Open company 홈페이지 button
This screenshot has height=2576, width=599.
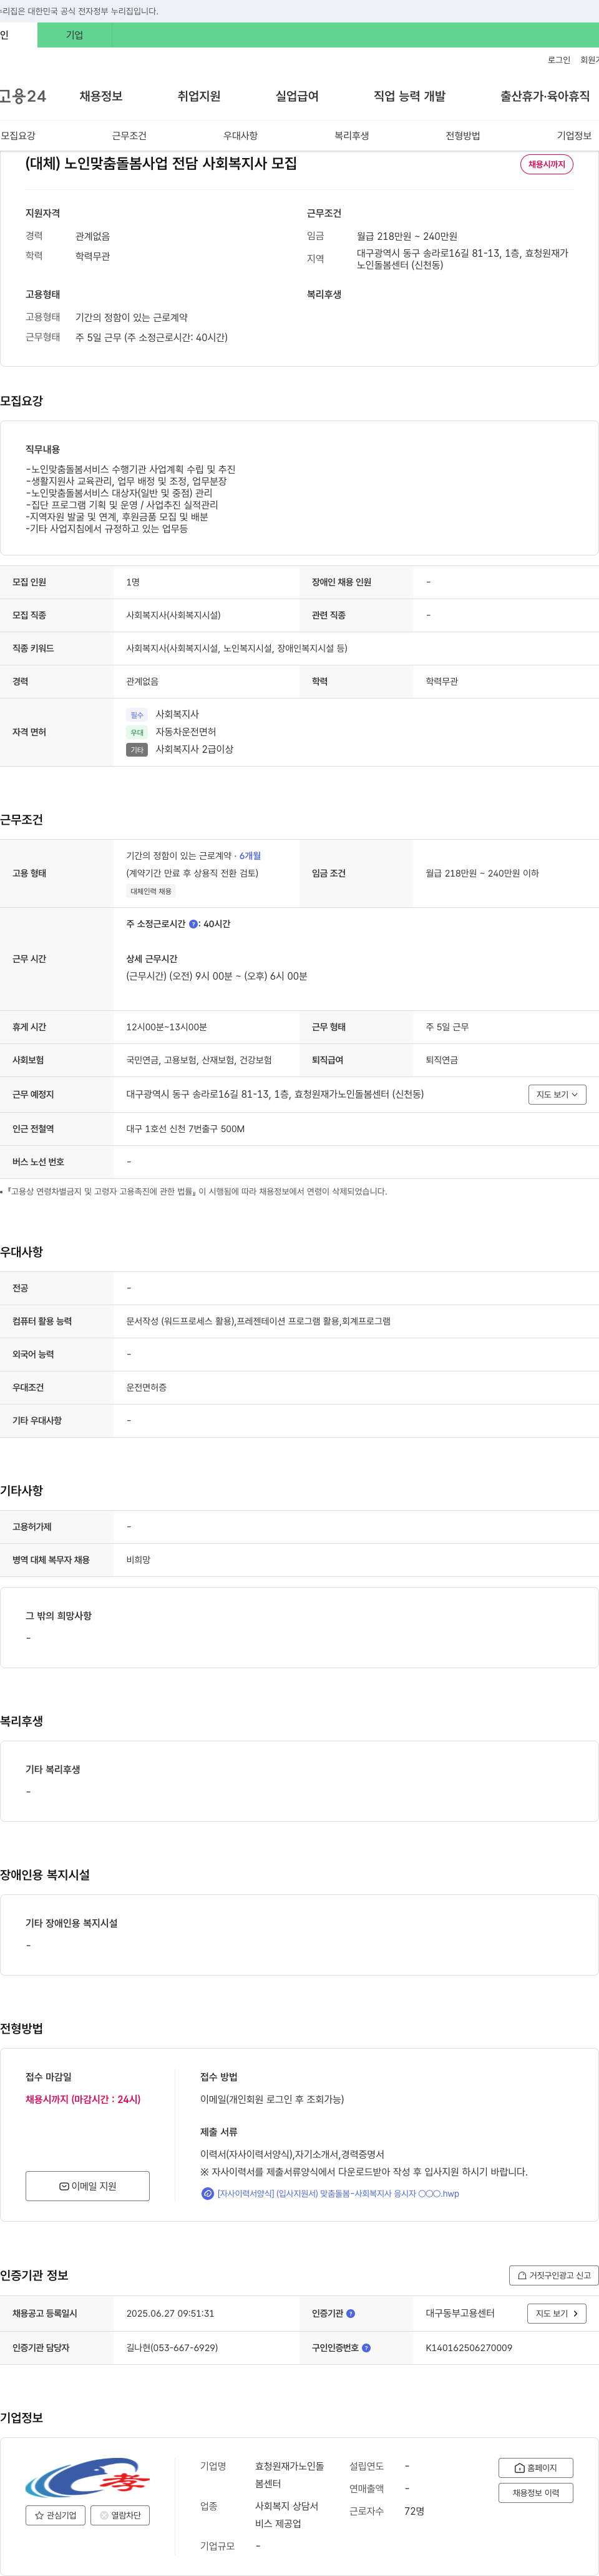click(x=536, y=2467)
